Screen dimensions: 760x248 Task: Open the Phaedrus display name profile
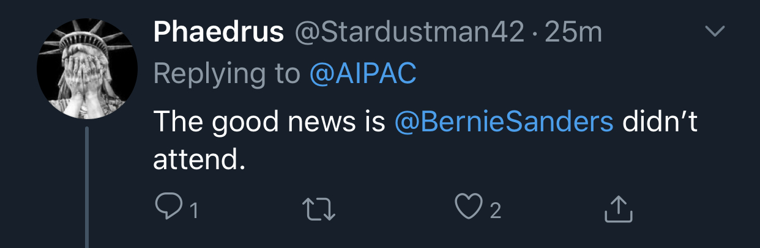click(218, 32)
